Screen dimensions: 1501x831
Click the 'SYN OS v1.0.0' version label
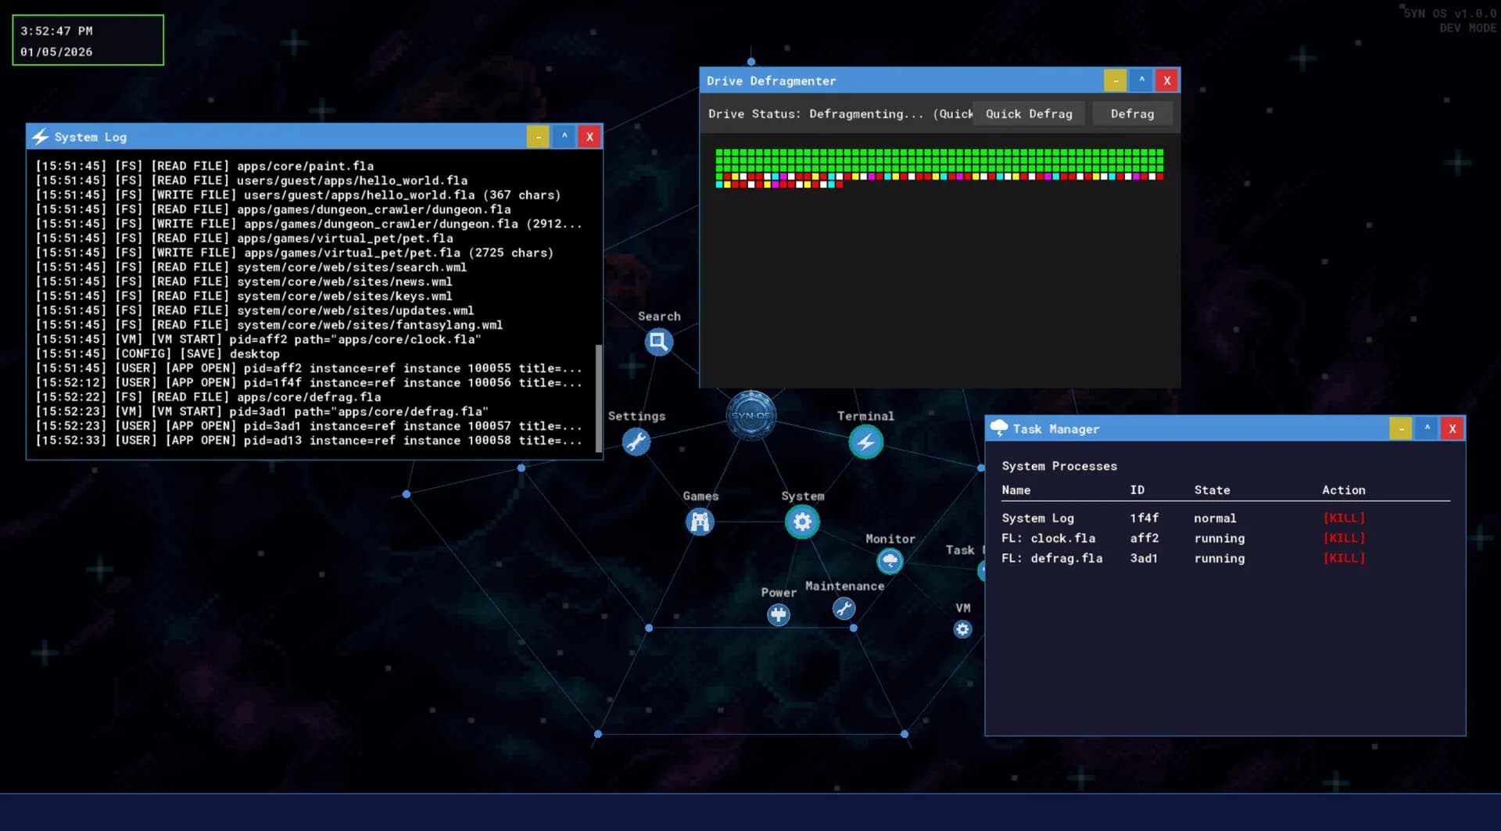pos(1449,13)
